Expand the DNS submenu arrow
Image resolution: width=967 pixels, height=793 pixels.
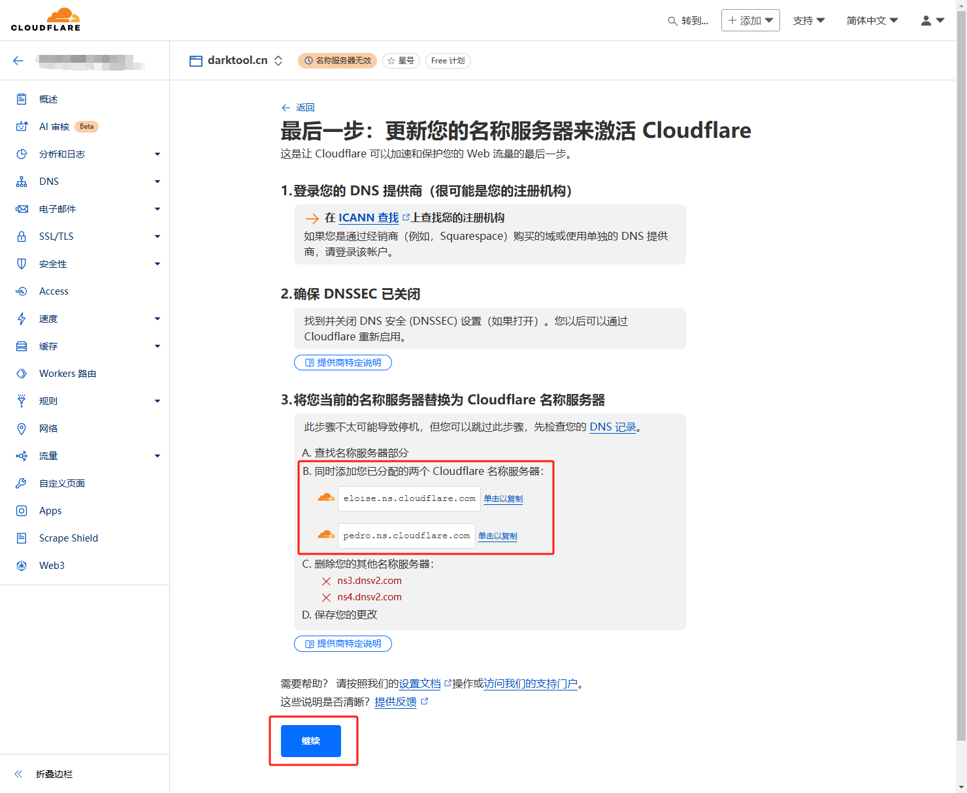[x=157, y=182]
